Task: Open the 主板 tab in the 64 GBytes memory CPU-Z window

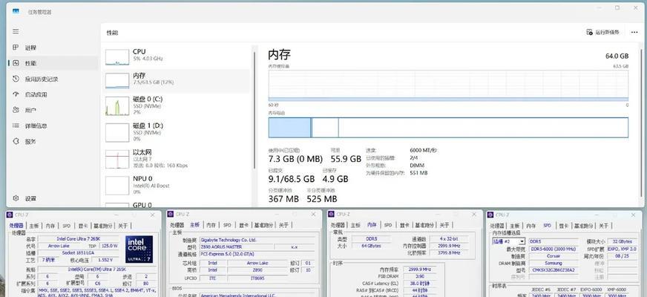Action: [355, 225]
